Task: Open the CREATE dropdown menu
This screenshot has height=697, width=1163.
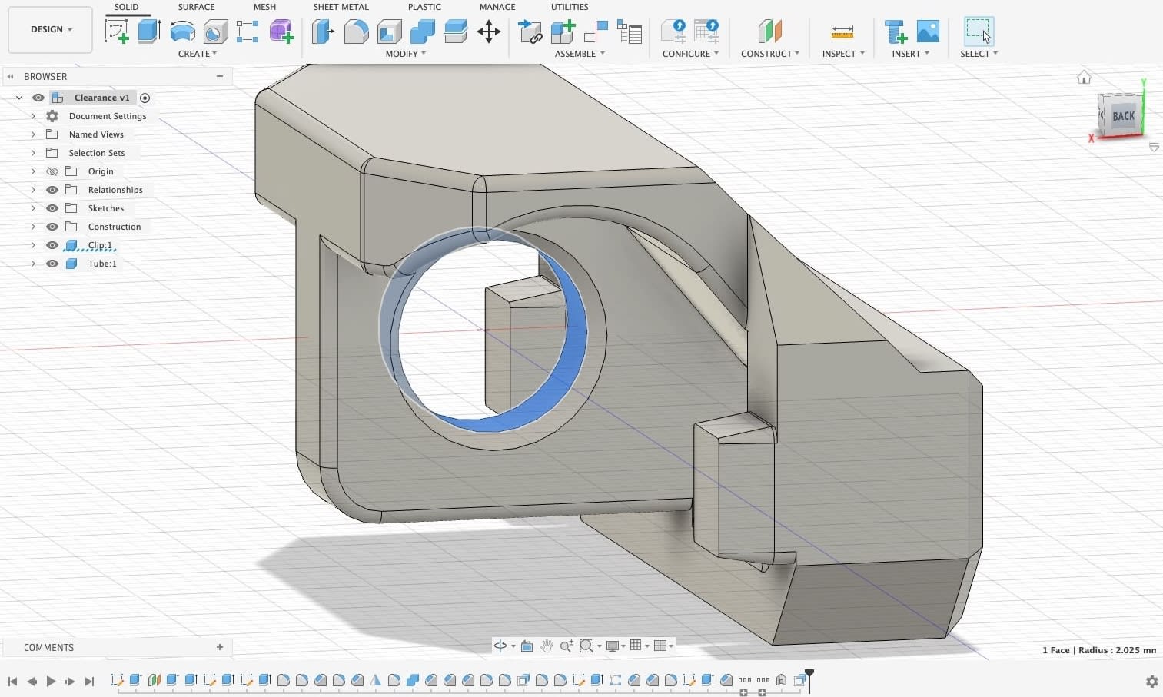Action: click(x=198, y=54)
